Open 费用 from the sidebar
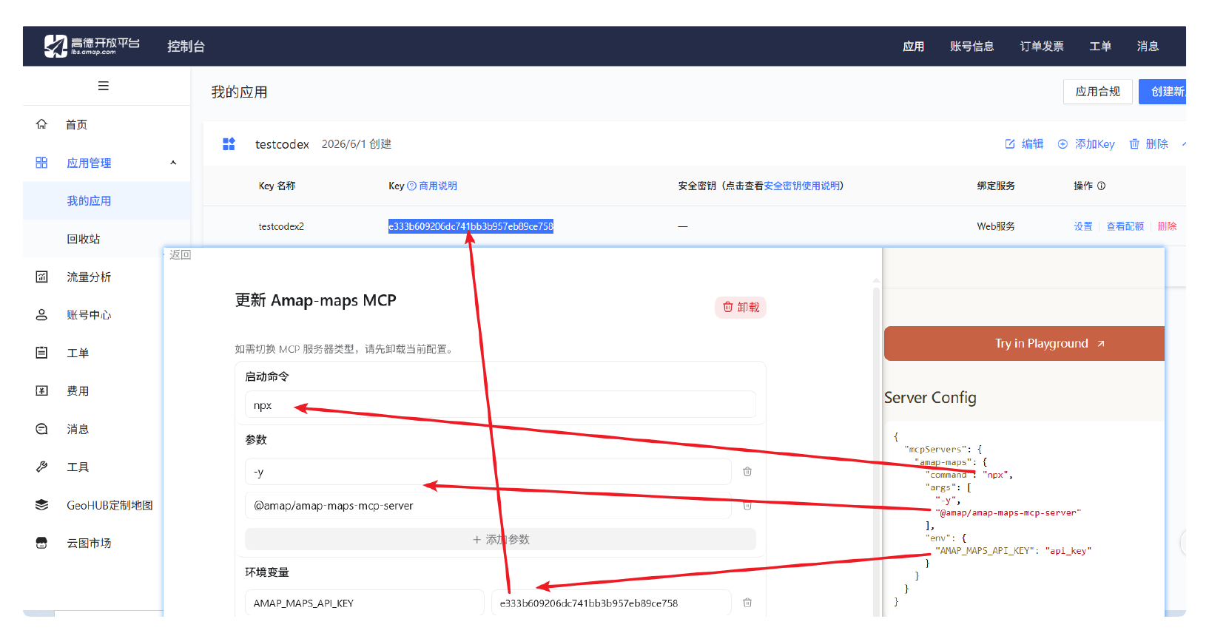Screen dimensions: 1209x633 tap(78, 391)
